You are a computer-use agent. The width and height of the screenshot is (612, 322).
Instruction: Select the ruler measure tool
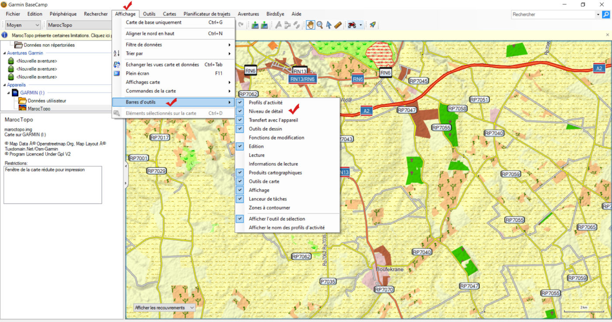tap(338, 25)
